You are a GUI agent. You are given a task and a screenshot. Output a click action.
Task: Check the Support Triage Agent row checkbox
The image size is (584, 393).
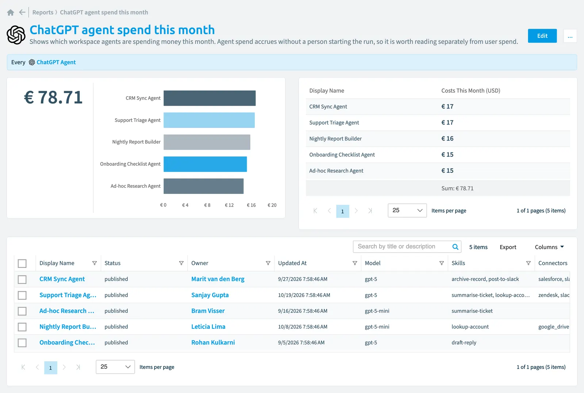22,295
